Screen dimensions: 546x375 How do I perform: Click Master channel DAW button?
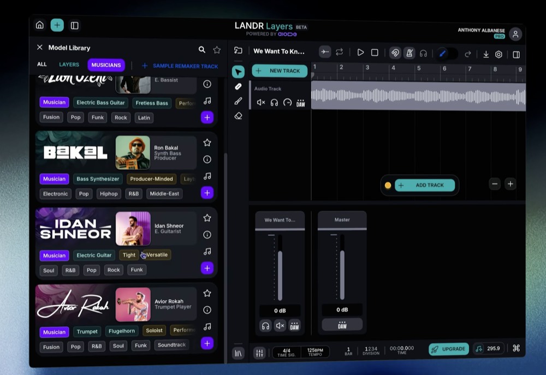tap(342, 325)
